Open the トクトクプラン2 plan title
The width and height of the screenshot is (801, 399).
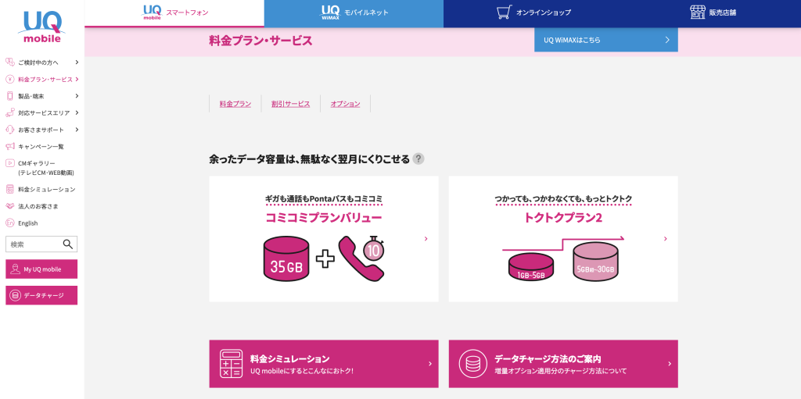pos(563,218)
